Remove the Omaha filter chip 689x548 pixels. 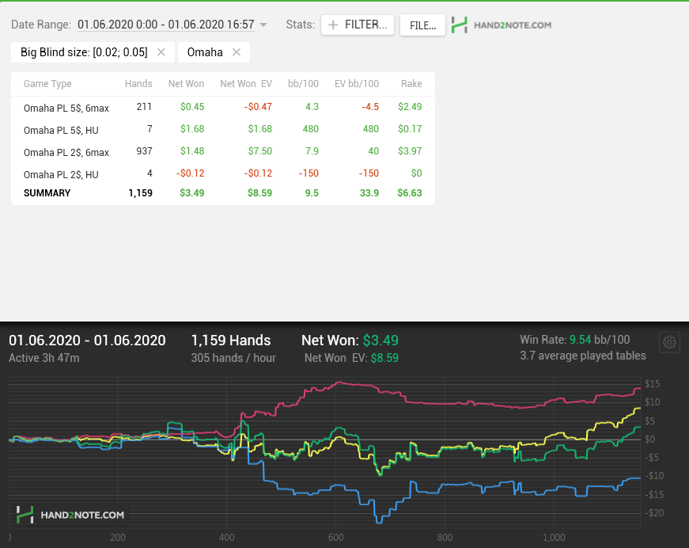point(237,52)
